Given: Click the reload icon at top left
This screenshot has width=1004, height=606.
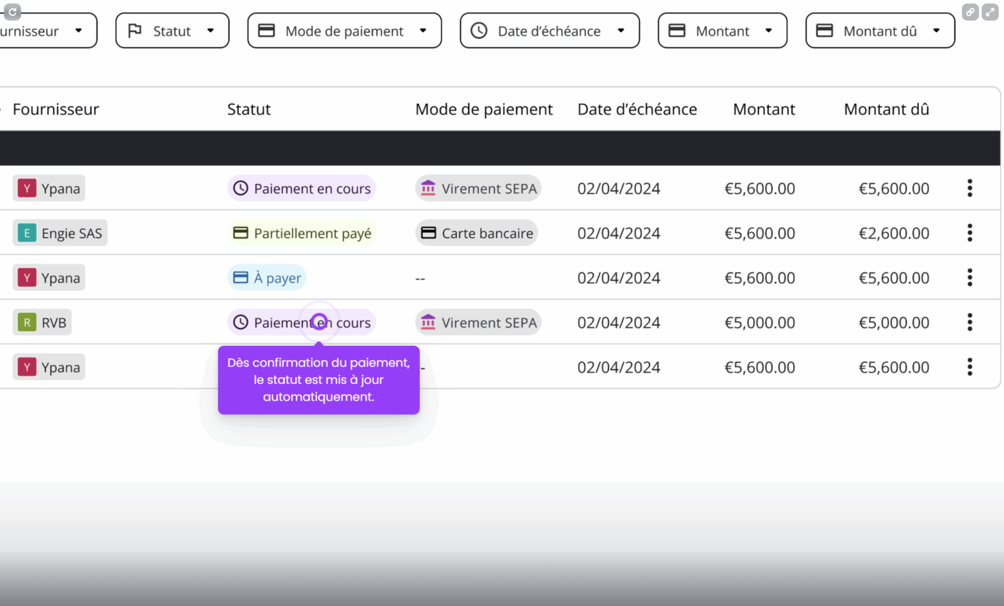Looking at the screenshot, I should click(12, 11).
